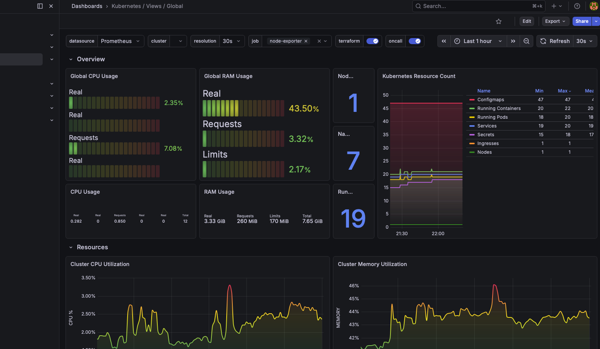
Task: Open Cluster CPU Utilization panel title
Action: coord(100,264)
